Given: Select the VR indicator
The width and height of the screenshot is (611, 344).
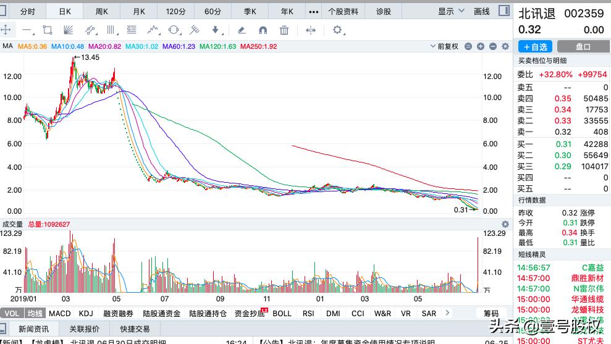Looking at the screenshot, I should tap(406, 313).
